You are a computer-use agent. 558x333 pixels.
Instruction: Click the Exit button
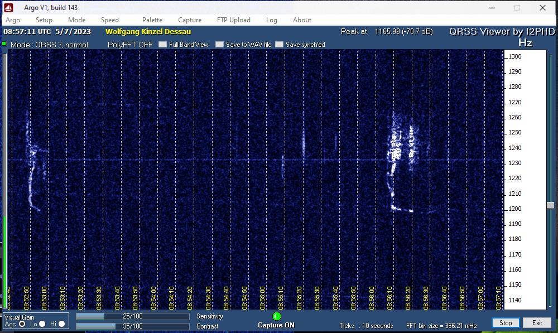(x=537, y=323)
